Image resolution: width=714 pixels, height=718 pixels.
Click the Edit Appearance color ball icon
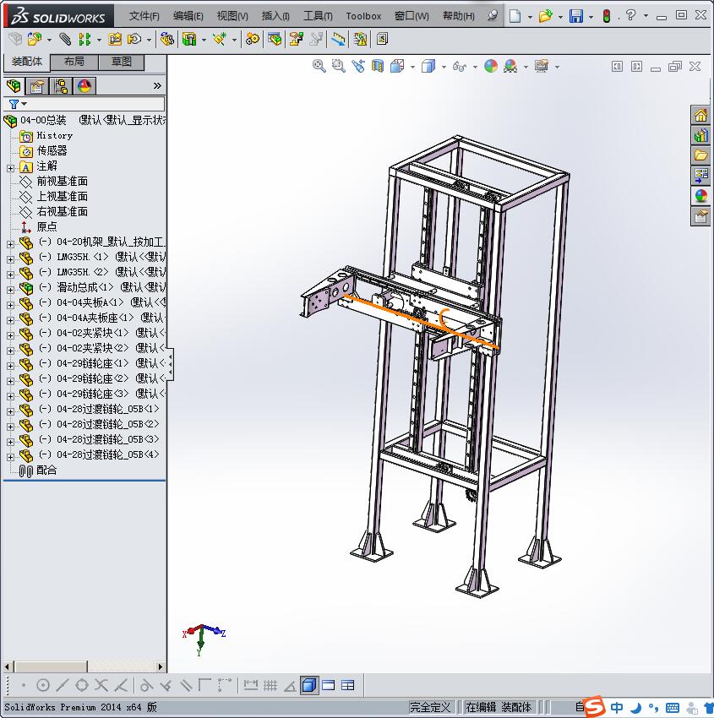point(490,67)
